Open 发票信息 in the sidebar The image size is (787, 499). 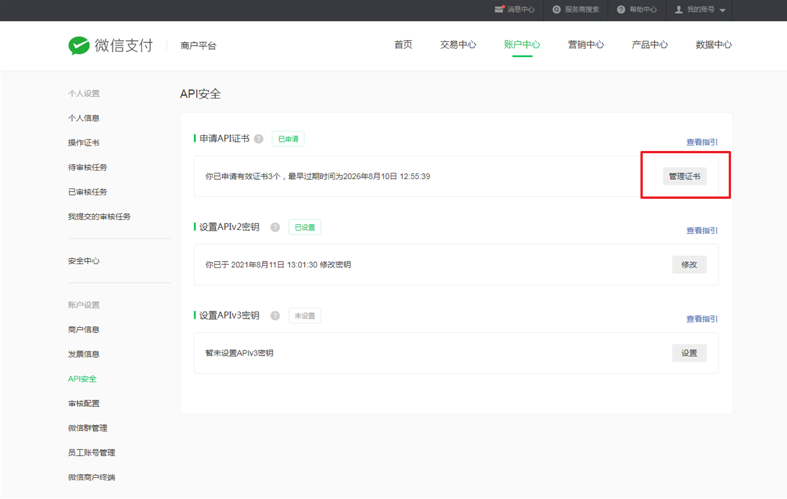tap(84, 354)
